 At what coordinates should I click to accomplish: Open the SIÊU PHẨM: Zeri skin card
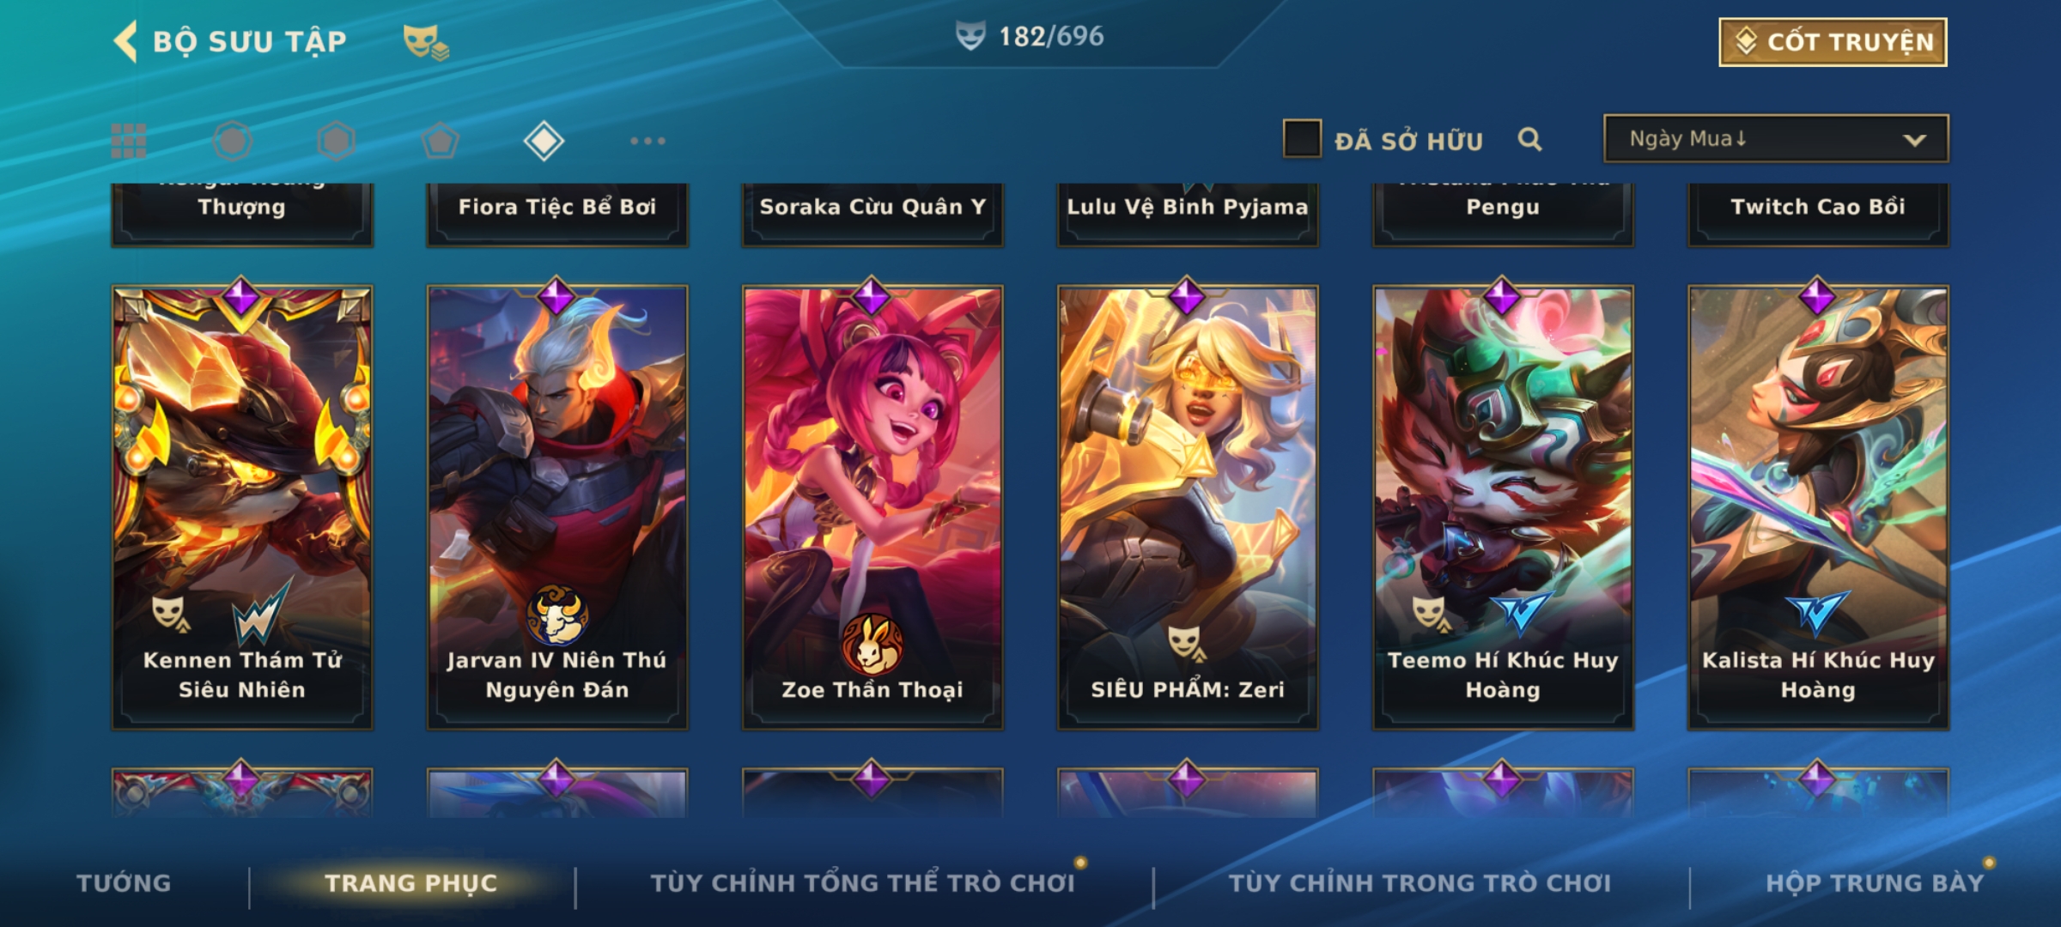pos(1188,508)
